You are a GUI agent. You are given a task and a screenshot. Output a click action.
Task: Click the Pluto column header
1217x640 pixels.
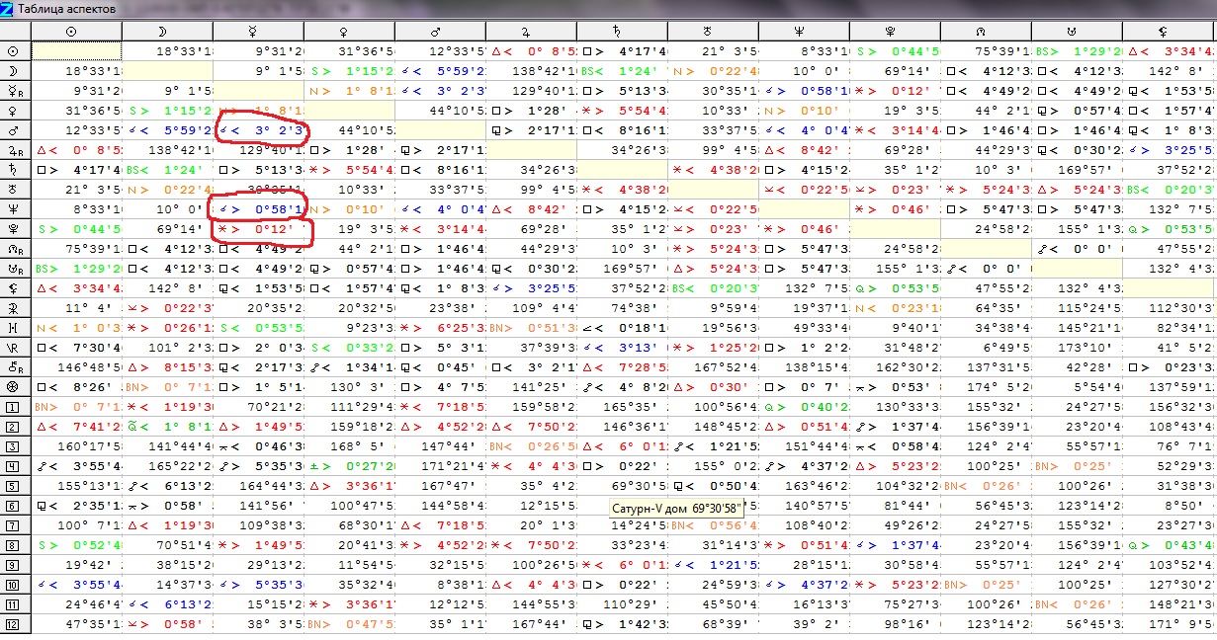(x=895, y=32)
